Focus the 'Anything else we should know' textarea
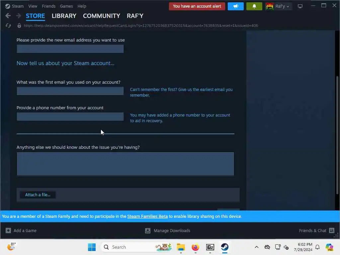 (x=125, y=164)
